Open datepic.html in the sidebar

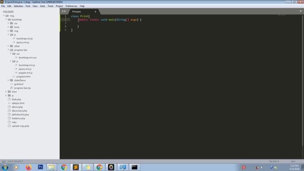click(18, 103)
